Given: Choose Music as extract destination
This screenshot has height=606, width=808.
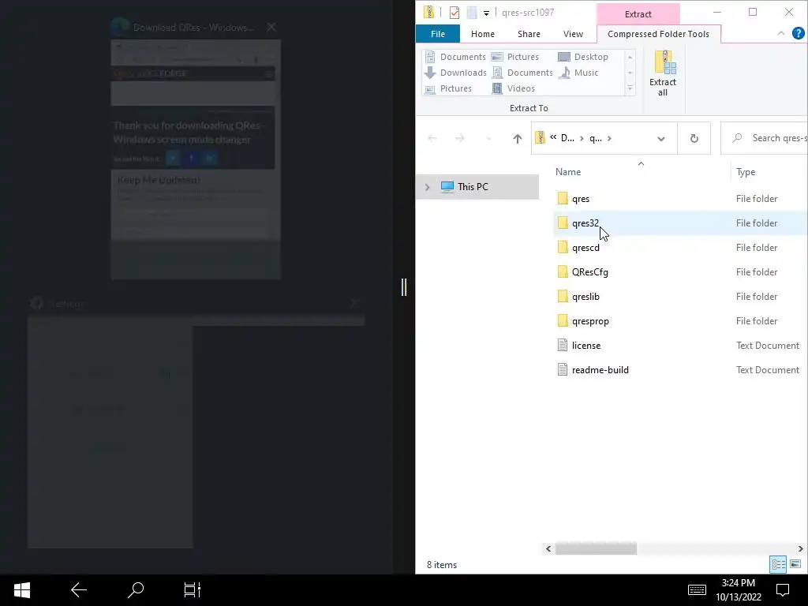Looking at the screenshot, I should [578, 73].
